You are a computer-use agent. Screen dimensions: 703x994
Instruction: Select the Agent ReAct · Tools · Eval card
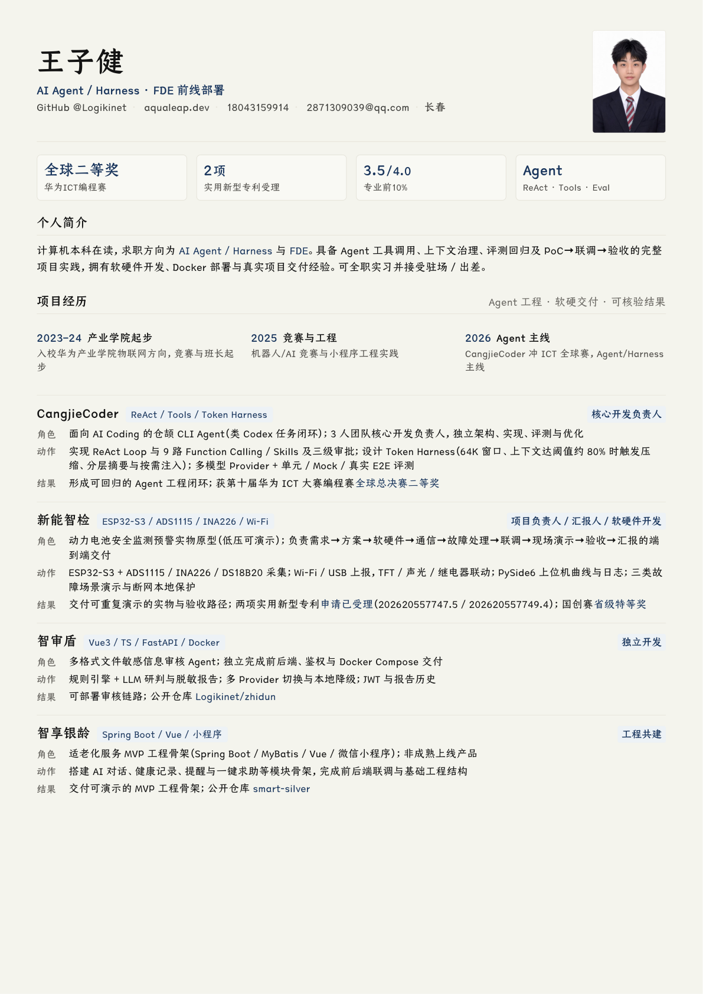pos(590,178)
